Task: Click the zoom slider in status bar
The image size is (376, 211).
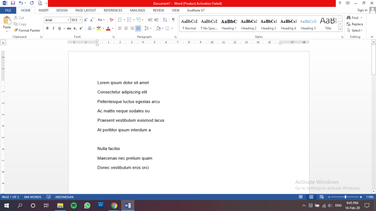Action: click(x=345, y=197)
